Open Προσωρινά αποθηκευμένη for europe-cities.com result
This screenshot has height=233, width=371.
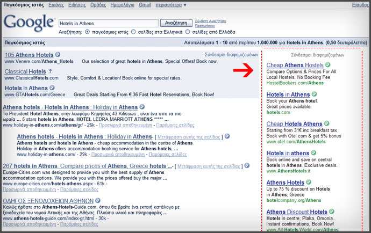tap(30, 190)
